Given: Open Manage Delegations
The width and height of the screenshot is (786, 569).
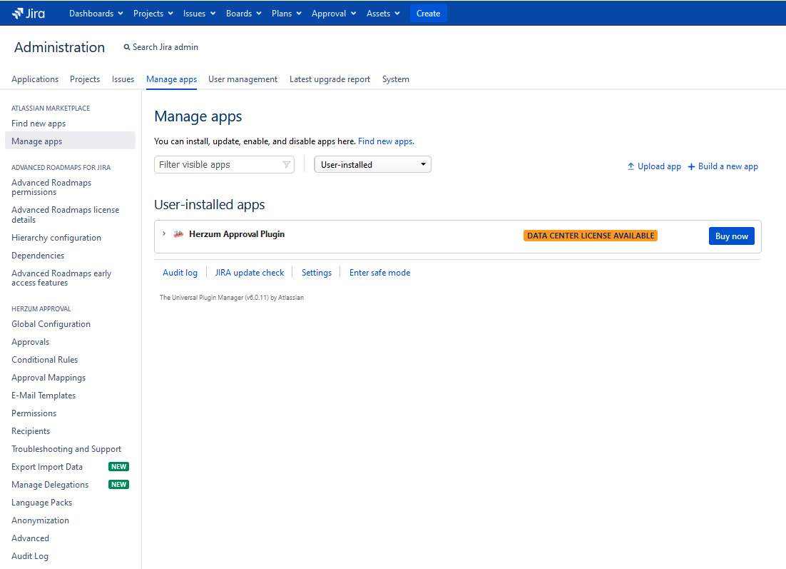Looking at the screenshot, I should point(50,485).
